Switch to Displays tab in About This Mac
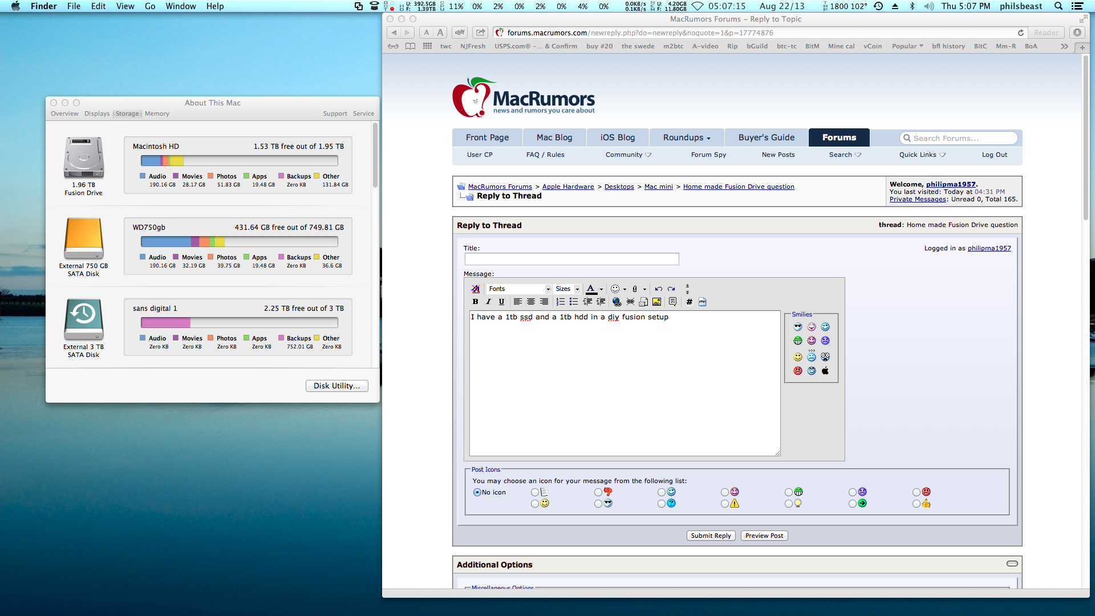This screenshot has height=616, width=1095. tap(97, 114)
